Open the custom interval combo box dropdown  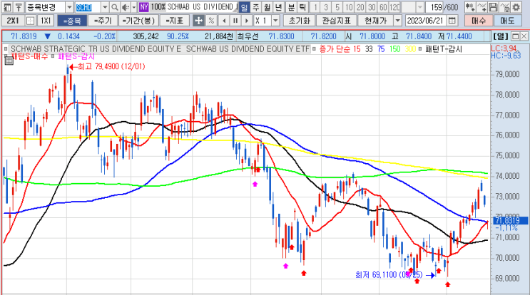click(420, 7)
